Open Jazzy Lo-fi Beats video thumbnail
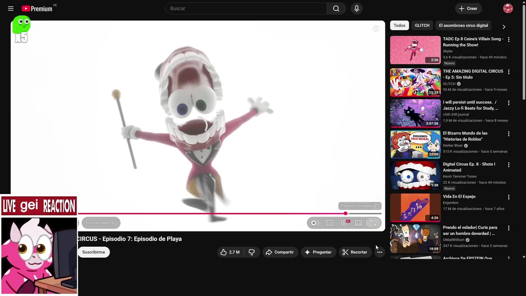This screenshot has height=296, width=526. pyautogui.click(x=415, y=113)
